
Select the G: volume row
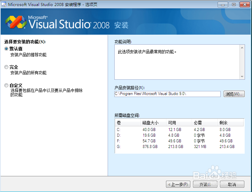tap(180, 147)
